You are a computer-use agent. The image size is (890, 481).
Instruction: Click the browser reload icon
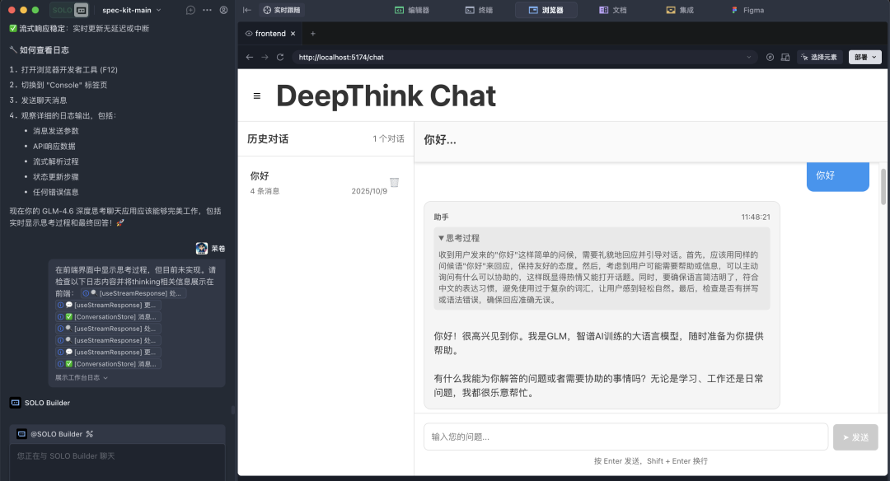point(280,57)
